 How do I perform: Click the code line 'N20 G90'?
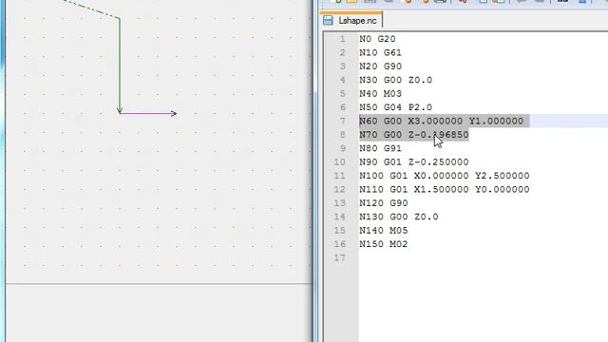pos(380,66)
